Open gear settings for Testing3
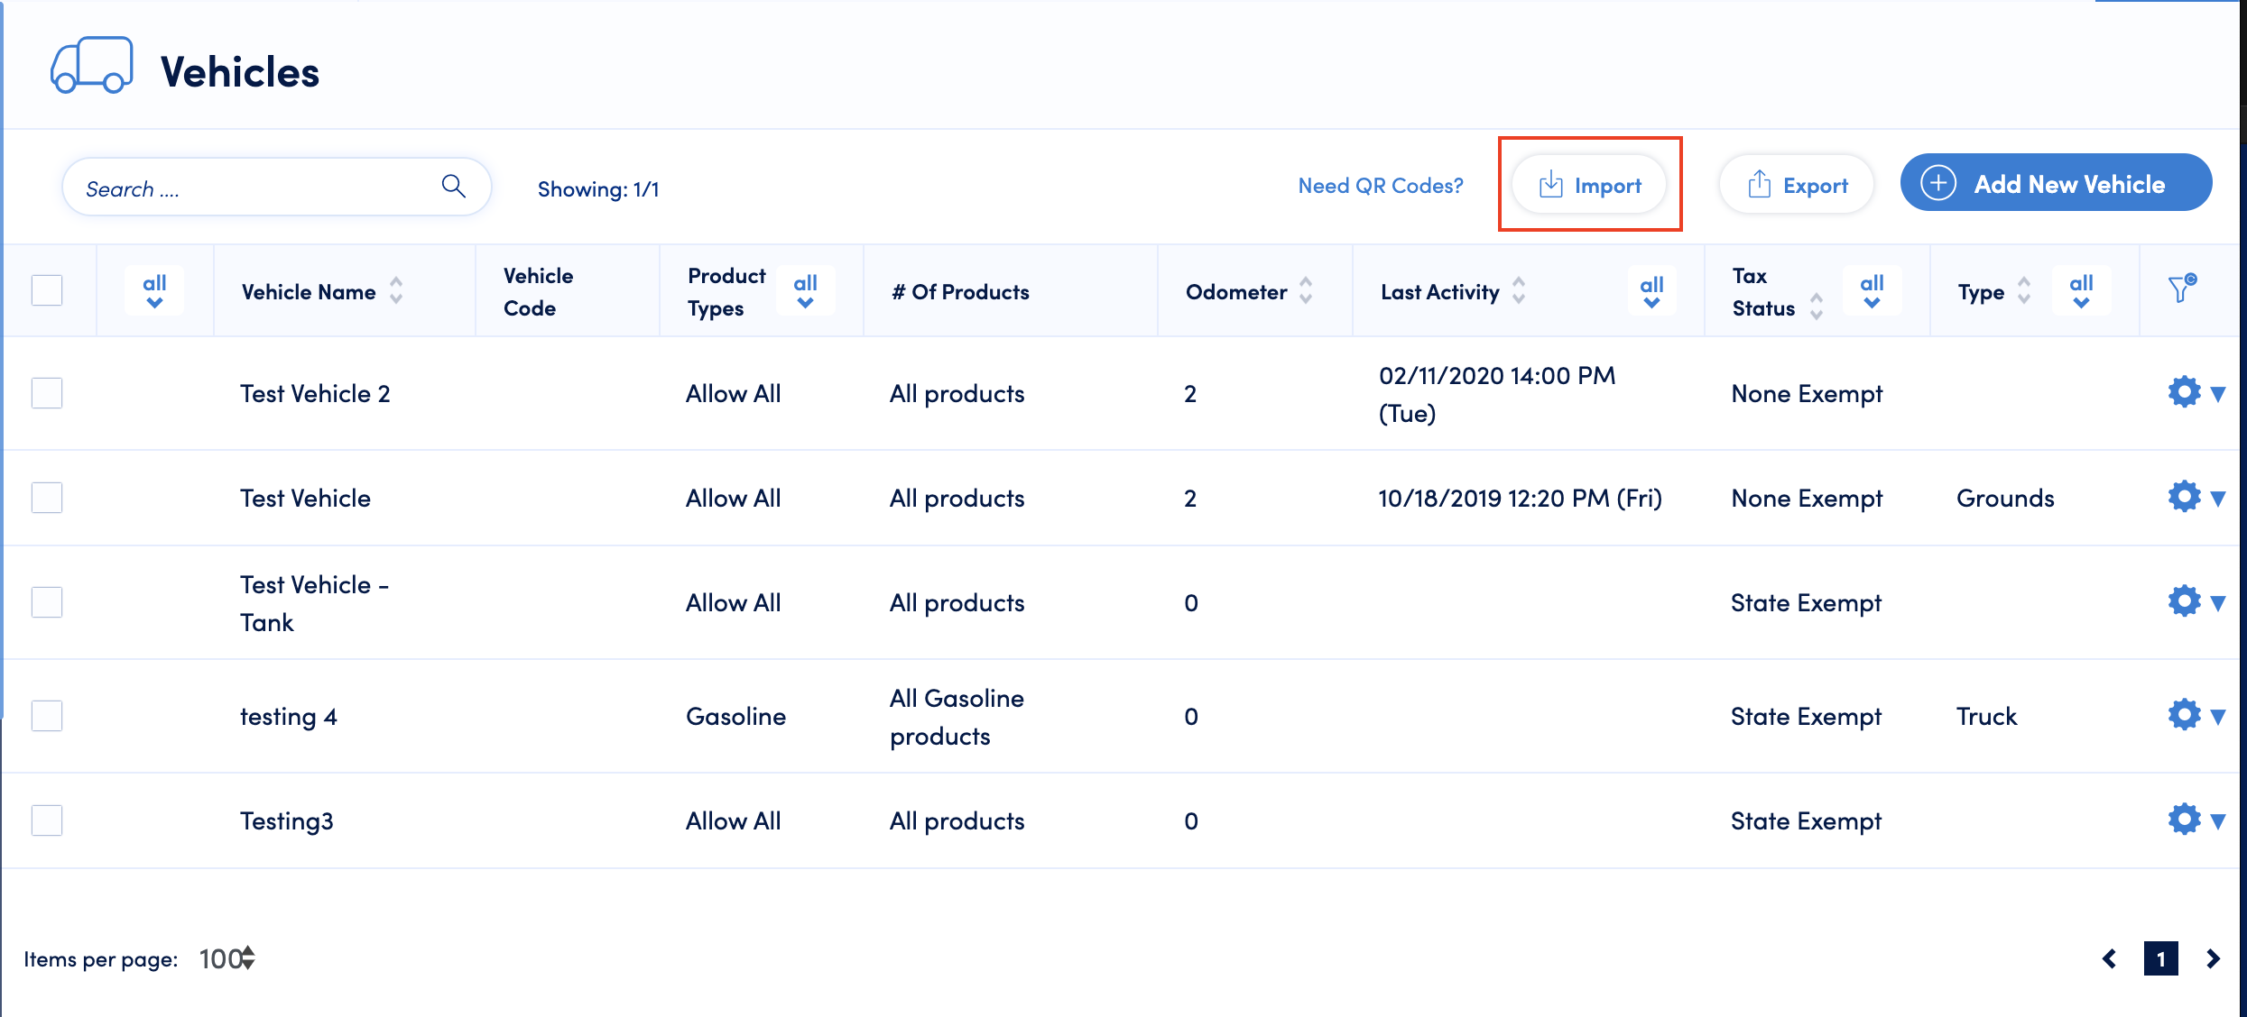The image size is (2247, 1017). (2184, 820)
